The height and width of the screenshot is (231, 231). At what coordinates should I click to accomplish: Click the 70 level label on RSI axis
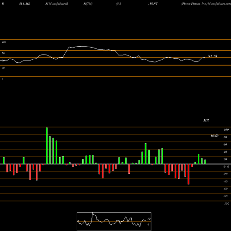(3, 53)
